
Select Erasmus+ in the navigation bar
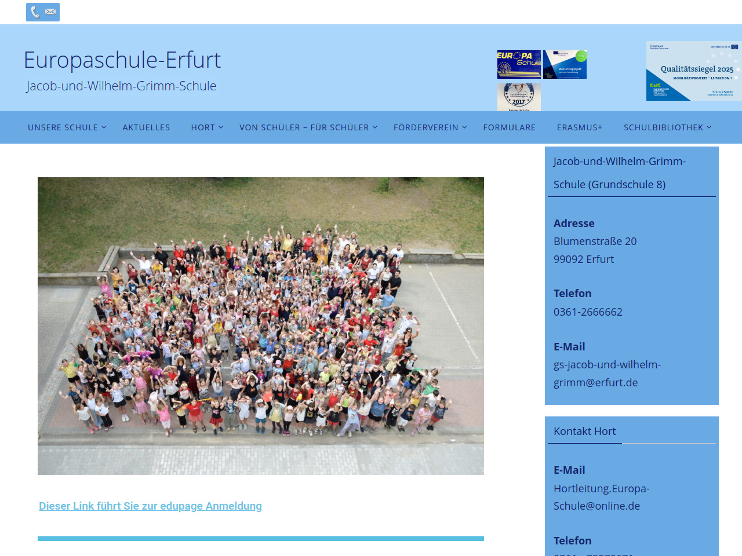(580, 127)
